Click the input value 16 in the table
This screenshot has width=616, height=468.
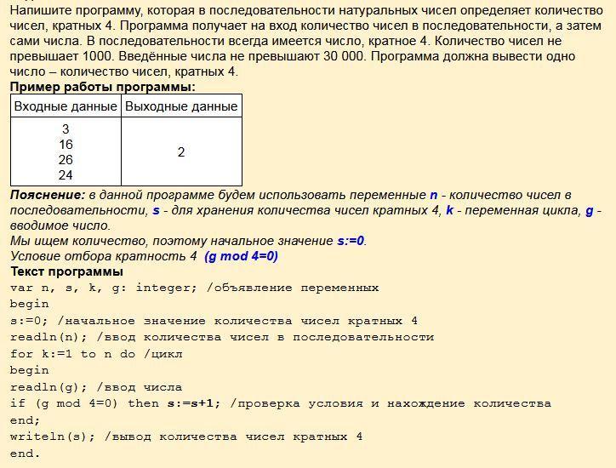pos(66,144)
